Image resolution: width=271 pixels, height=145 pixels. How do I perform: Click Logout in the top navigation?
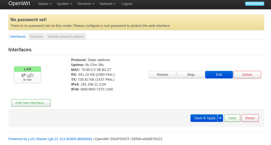[x=127, y=4]
